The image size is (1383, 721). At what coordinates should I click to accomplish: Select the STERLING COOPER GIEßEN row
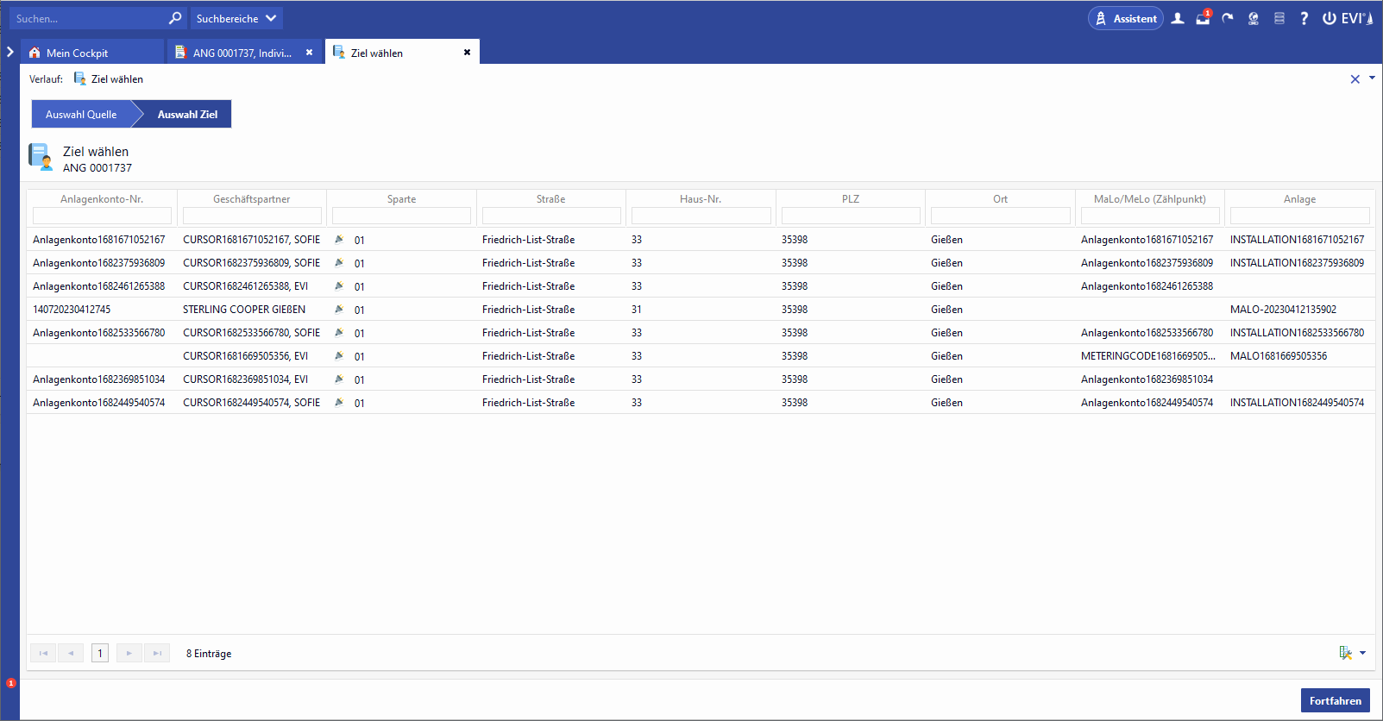(x=244, y=310)
